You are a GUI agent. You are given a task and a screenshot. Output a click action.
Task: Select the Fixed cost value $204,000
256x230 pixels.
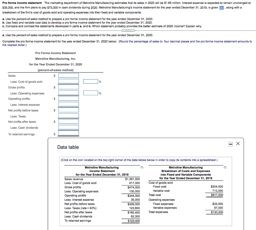(x=217, y=186)
